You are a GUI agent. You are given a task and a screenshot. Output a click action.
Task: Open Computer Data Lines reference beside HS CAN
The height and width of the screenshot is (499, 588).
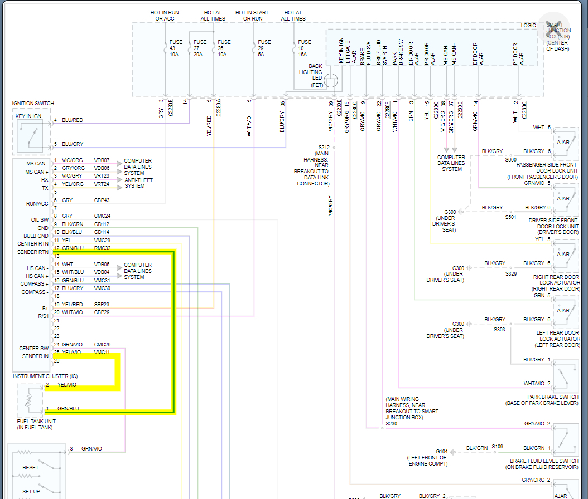click(x=138, y=271)
